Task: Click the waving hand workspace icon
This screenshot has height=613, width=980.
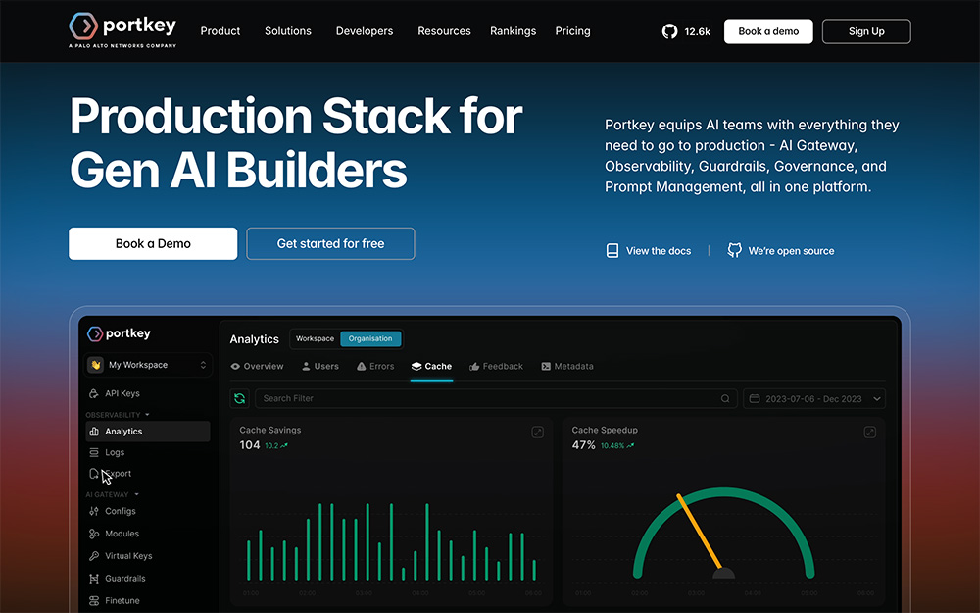Action: click(96, 365)
